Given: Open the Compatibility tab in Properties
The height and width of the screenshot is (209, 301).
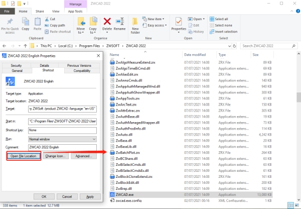Looking at the screenshot, I should coord(82,70).
